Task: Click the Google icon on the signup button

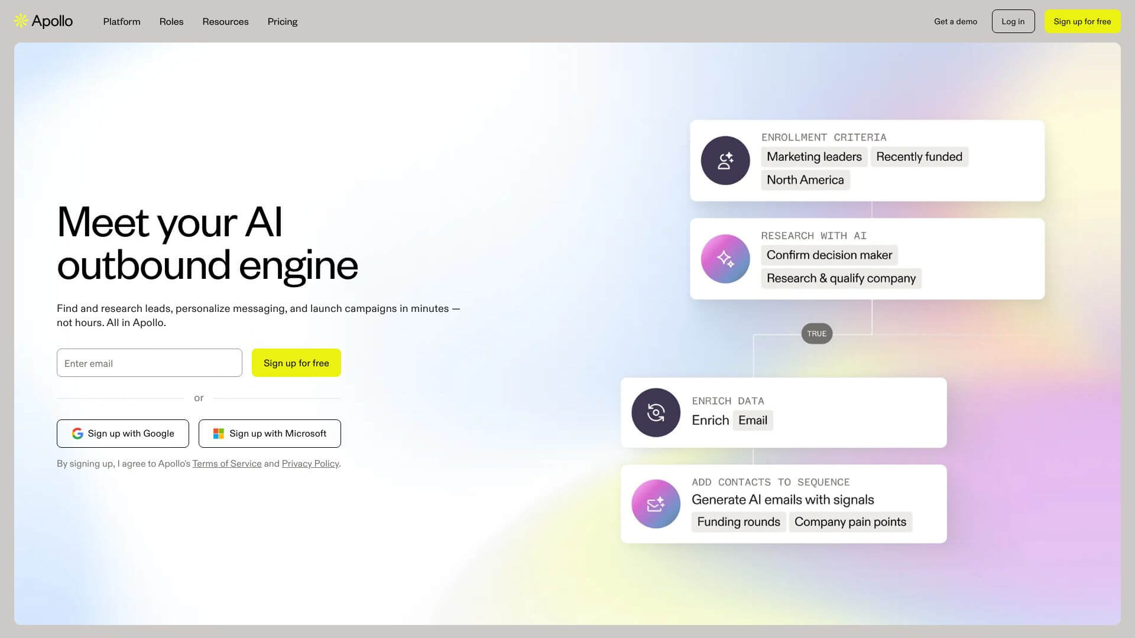Action: point(77,433)
